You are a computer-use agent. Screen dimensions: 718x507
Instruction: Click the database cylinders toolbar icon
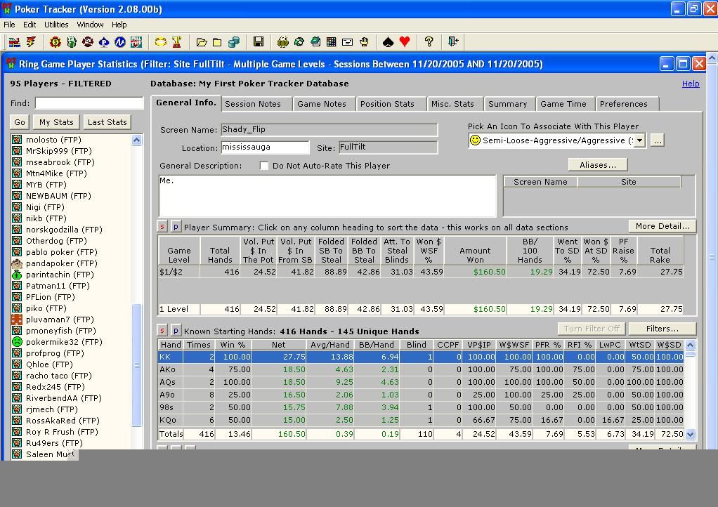234,42
